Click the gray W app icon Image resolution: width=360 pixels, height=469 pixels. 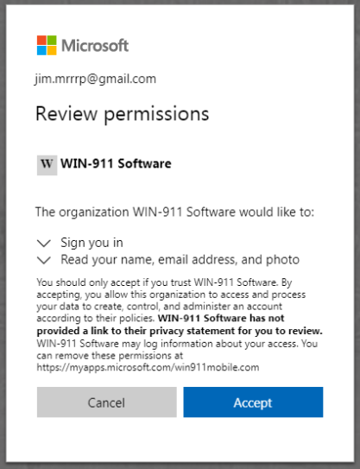pyautogui.click(x=47, y=165)
